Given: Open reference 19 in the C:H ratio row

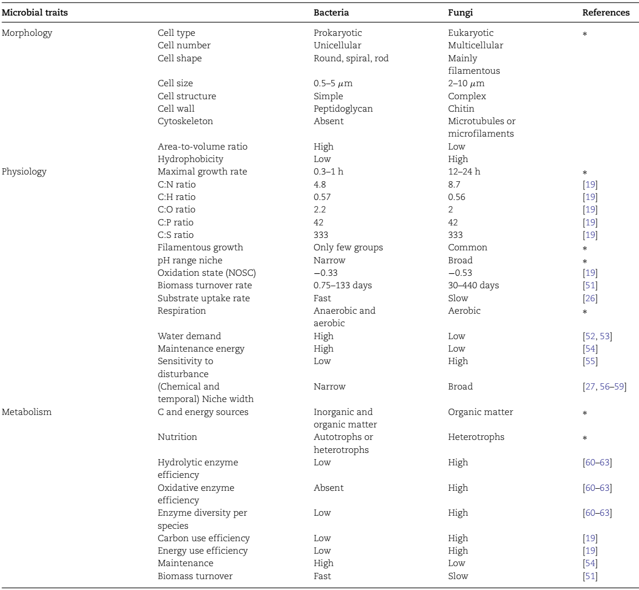Looking at the screenshot, I should click(x=590, y=197).
